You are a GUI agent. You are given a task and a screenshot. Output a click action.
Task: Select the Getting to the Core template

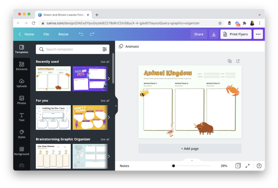point(53,117)
